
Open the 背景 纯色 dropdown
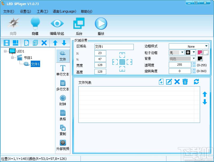pyautogui.click(x=182, y=59)
